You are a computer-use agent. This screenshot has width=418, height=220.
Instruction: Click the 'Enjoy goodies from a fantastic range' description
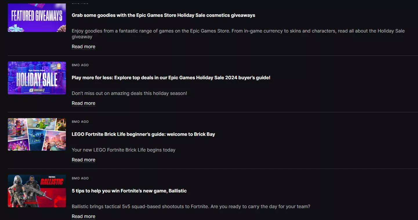pos(238,31)
